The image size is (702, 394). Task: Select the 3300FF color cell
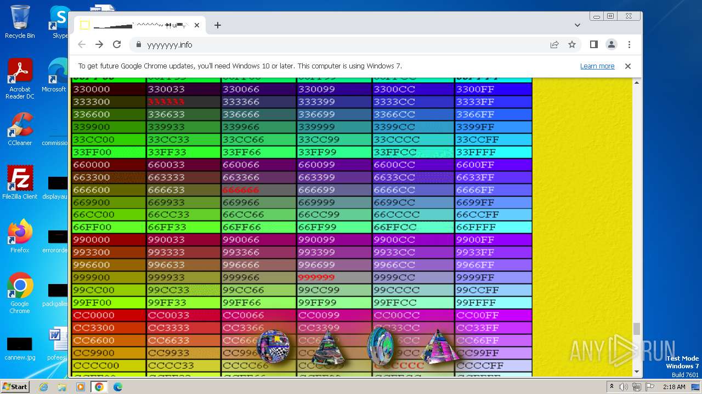[494, 89]
